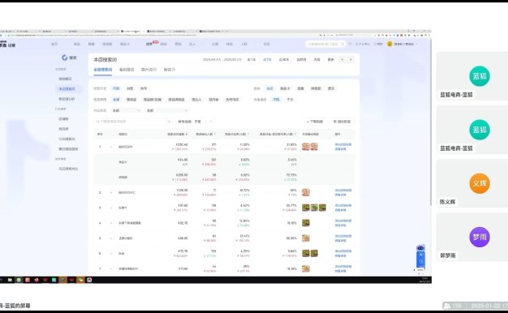Open the product thumbnail in row 7
This screenshot has width=508, height=313.
pyautogui.click(x=306, y=268)
